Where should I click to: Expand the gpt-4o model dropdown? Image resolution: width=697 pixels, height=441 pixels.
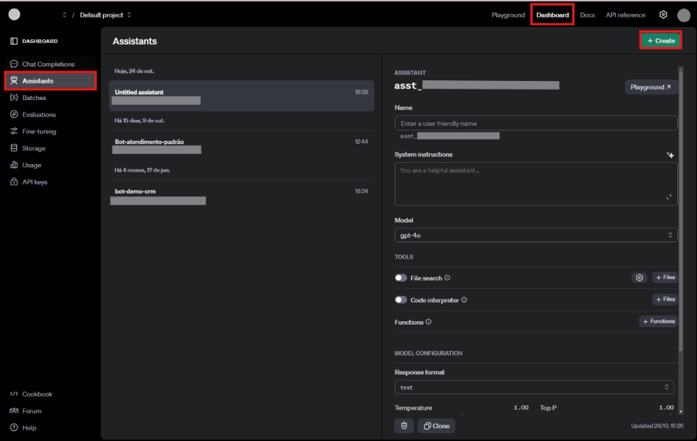pos(536,235)
